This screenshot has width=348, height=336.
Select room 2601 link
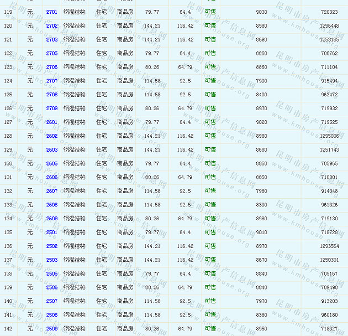click(x=51, y=122)
